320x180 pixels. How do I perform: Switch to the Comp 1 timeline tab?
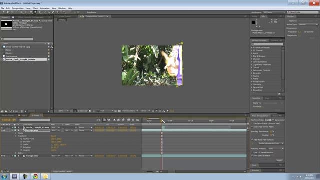[x=23, y=115]
